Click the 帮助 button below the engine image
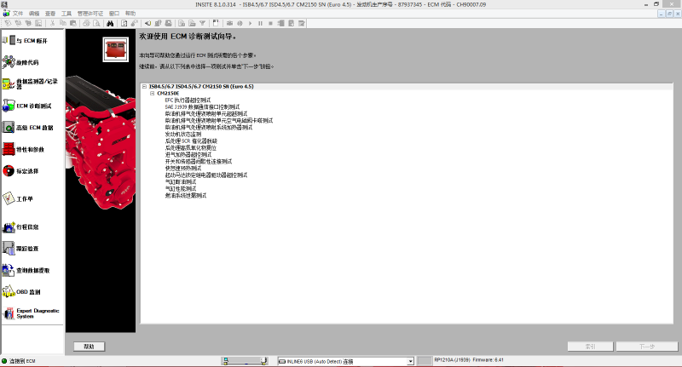682x367 pixels. point(90,347)
